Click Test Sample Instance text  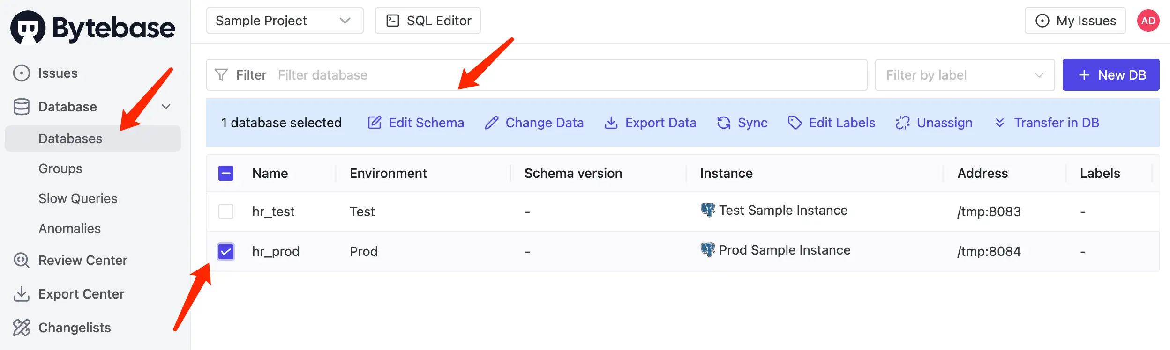pyautogui.click(x=783, y=210)
